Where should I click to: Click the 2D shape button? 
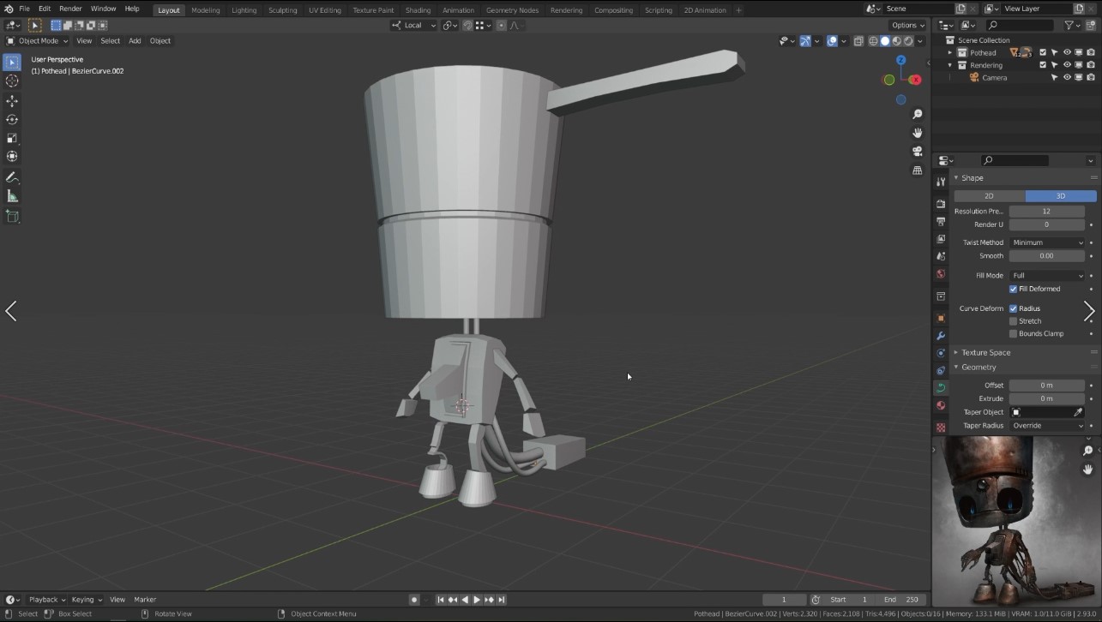pyautogui.click(x=988, y=195)
